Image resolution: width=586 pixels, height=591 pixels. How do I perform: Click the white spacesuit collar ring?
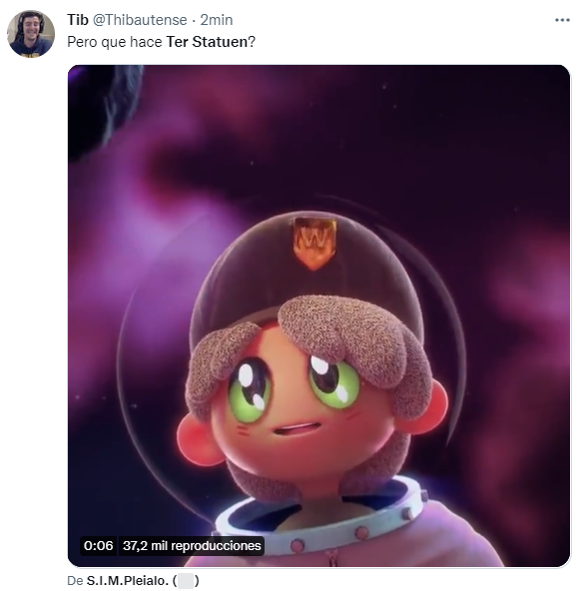tap(324, 524)
